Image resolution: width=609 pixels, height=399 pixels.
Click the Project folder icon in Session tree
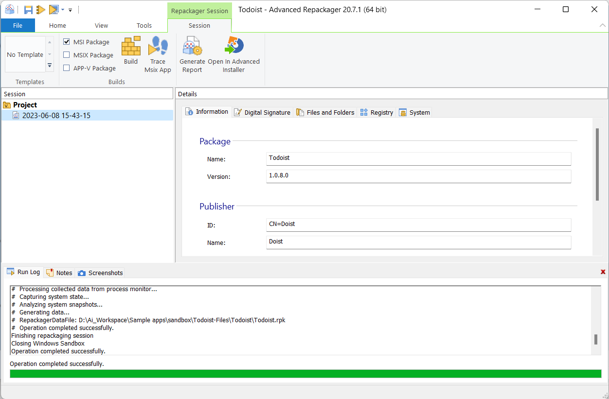[x=7, y=105]
